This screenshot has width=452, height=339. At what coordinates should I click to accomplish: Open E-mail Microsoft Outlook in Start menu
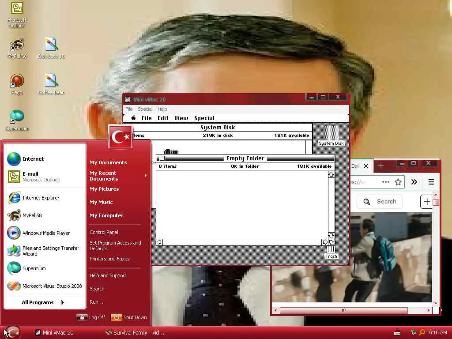pyautogui.click(x=45, y=177)
